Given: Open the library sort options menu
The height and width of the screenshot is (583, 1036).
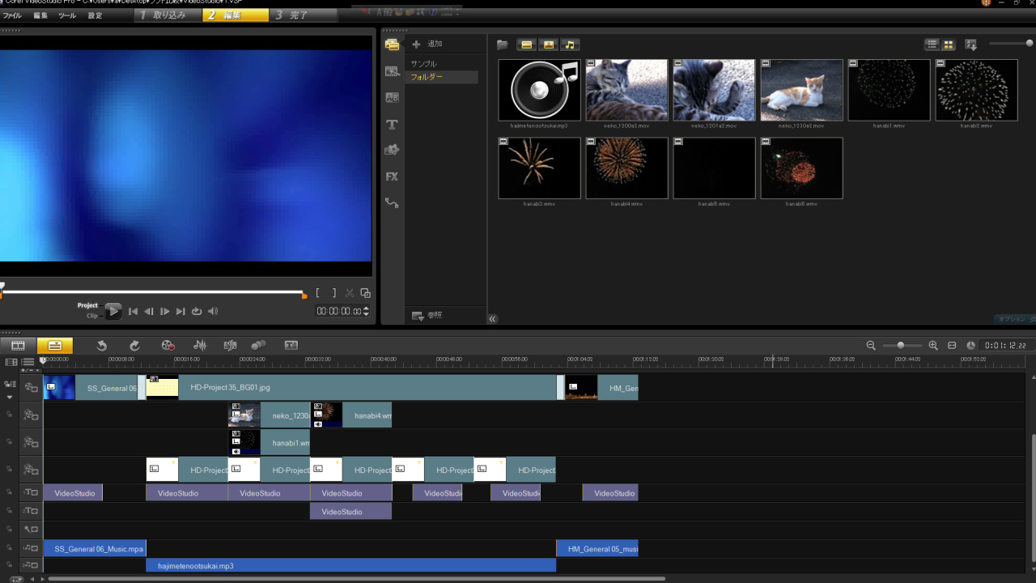Looking at the screenshot, I should [x=971, y=45].
